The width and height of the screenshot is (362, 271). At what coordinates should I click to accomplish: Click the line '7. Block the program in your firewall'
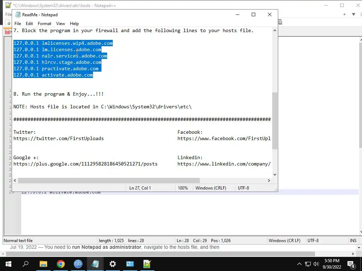(x=133, y=30)
